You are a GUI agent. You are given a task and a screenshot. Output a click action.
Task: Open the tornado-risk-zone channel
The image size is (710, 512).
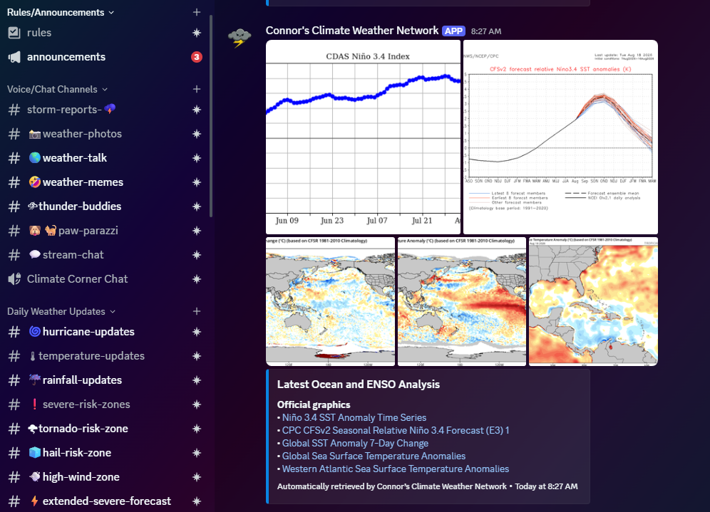[x=103, y=428]
